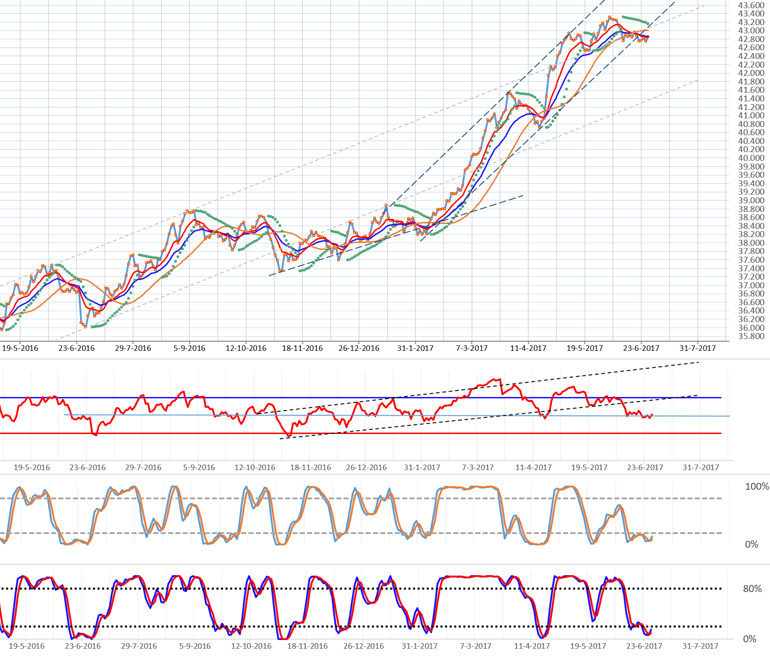Click the 38.000 price axis label

coord(751,243)
